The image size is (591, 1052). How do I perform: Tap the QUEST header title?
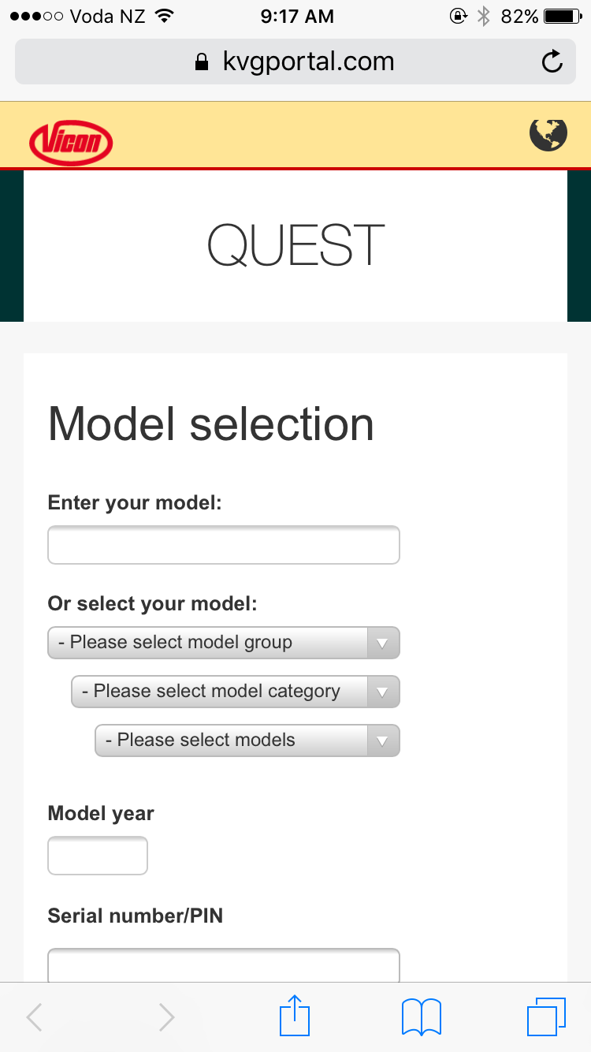click(x=295, y=245)
